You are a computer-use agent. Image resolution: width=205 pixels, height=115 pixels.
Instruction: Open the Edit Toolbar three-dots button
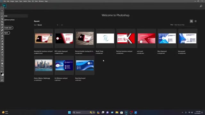point(2,69)
